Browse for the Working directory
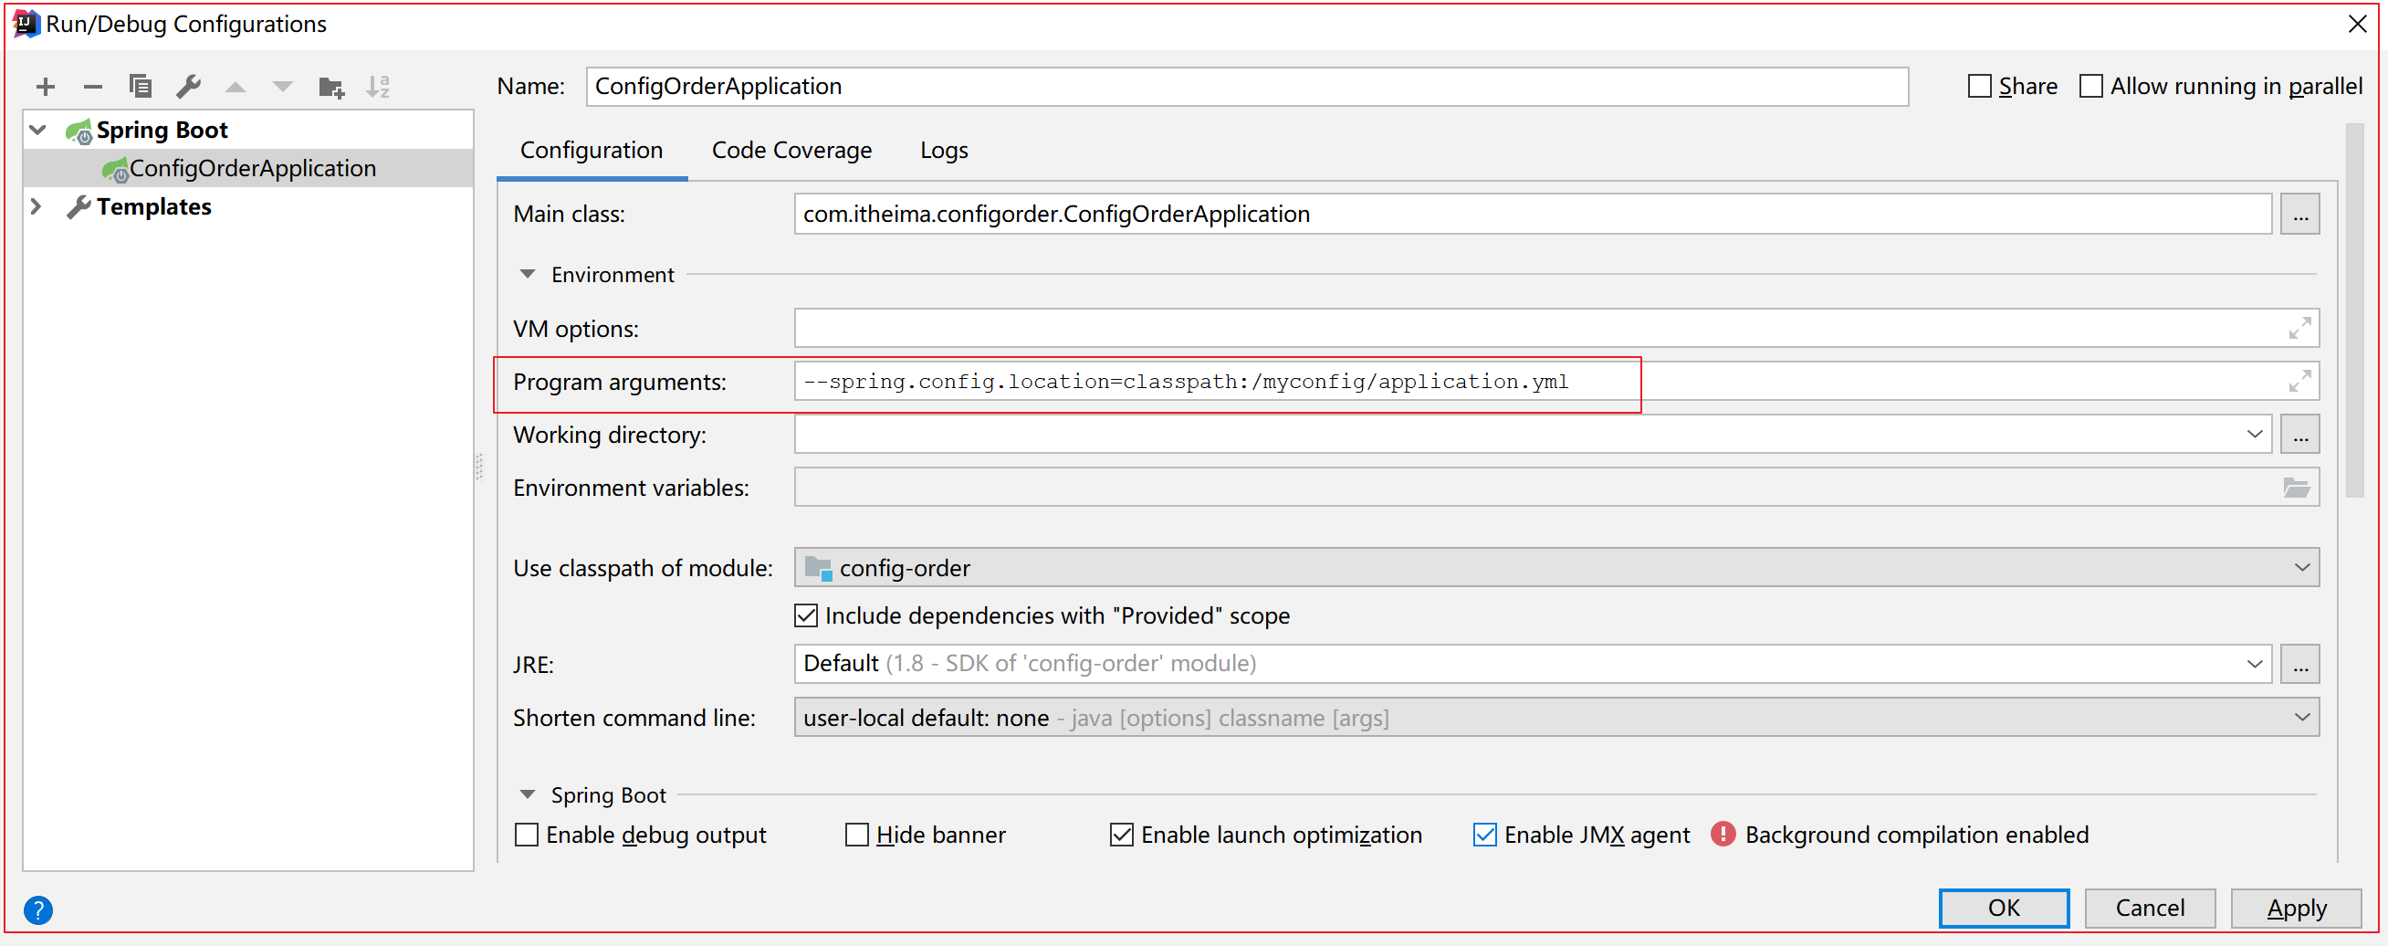This screenshot has width=2388, height=946. tap(2300, 435)
